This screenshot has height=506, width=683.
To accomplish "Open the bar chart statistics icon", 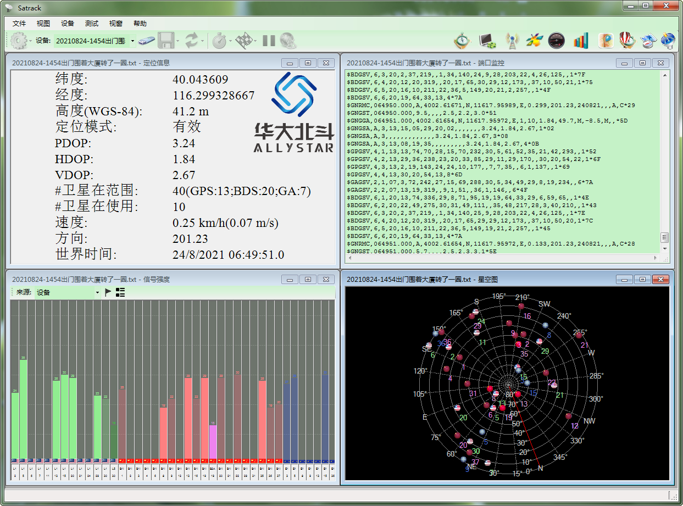I will coord(581,41).
